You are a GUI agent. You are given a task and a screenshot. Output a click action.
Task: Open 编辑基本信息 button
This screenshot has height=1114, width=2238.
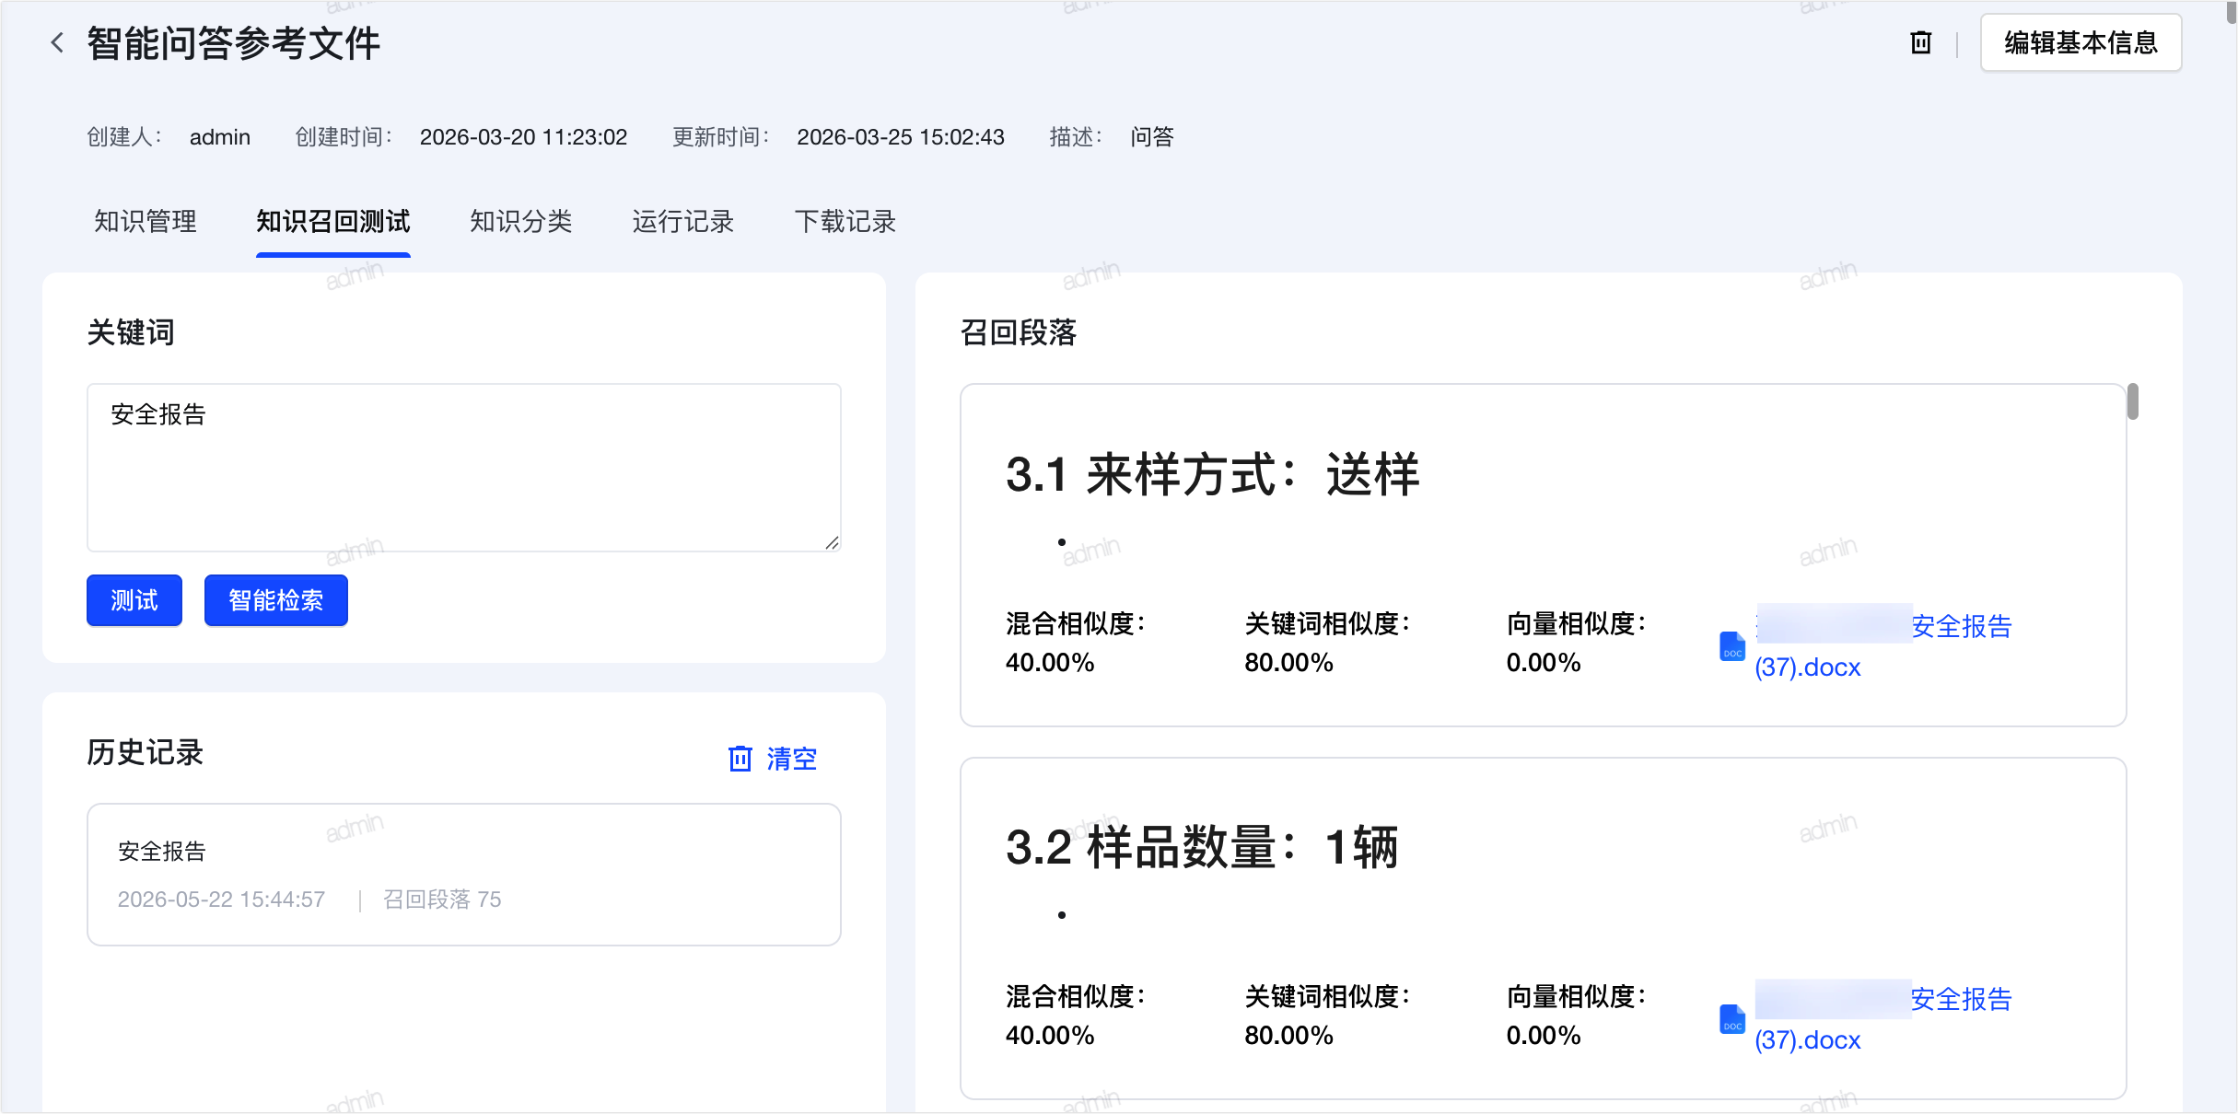tap(2081, 42)
